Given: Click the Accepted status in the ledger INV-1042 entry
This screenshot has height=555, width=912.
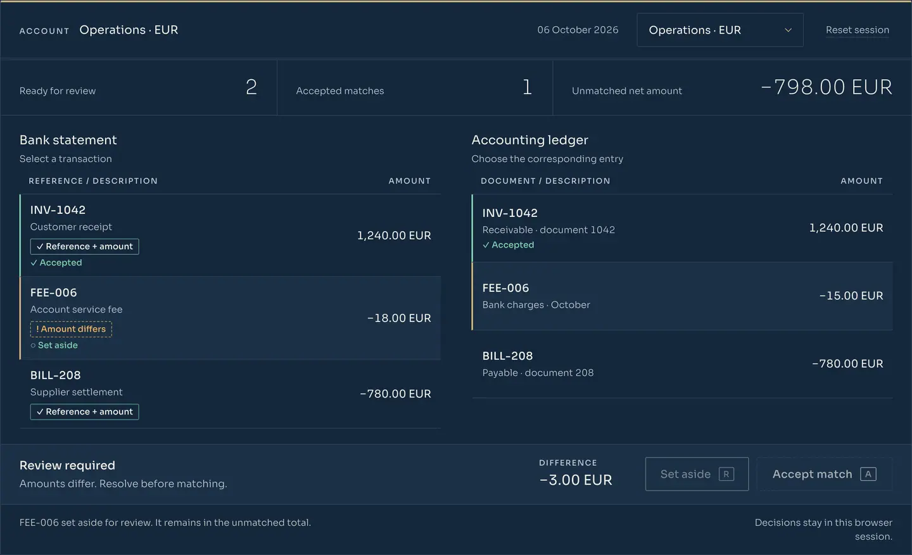Looking at the screenshot, I should tap(509, 245).
